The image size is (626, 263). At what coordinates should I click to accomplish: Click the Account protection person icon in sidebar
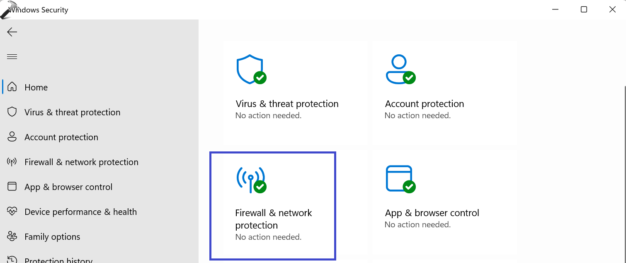tap(12, 137)
